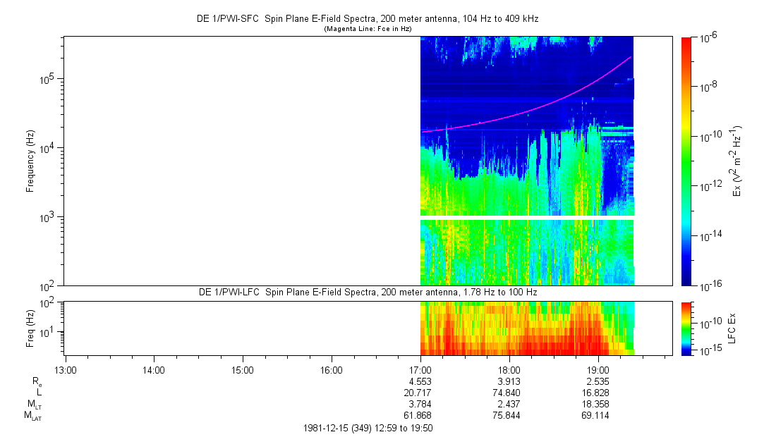
Task: Click the Ex units colorbar label
Action: (736, 161)
